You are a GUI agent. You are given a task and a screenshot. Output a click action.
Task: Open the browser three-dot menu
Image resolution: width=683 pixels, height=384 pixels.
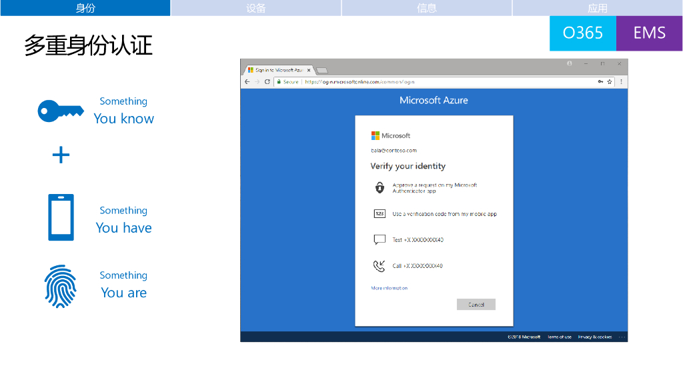[621, 81]
